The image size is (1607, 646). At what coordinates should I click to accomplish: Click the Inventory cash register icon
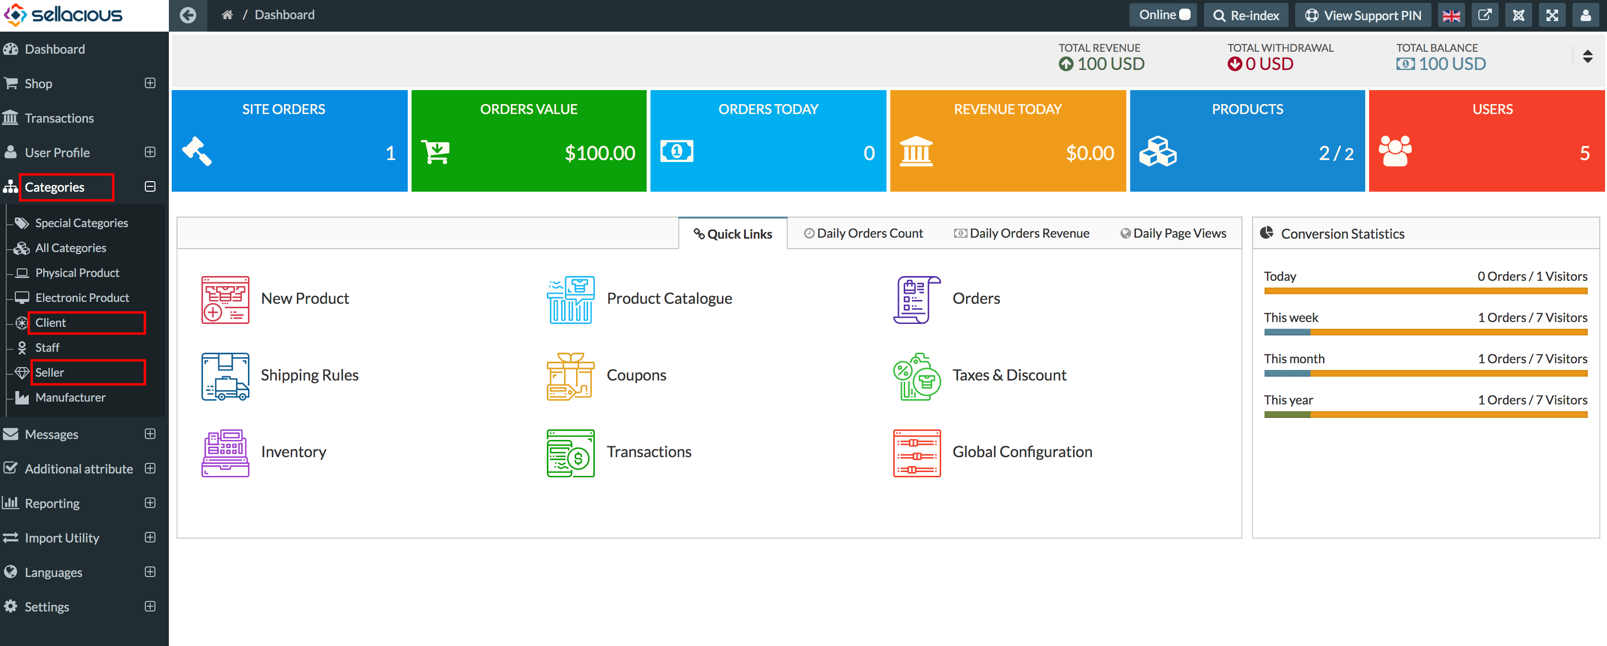pos(225,453)
